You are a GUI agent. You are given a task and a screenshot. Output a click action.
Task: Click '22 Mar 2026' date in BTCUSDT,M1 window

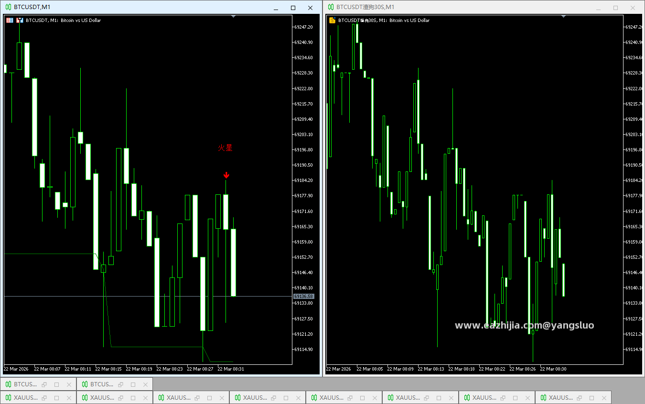(16, 369)
